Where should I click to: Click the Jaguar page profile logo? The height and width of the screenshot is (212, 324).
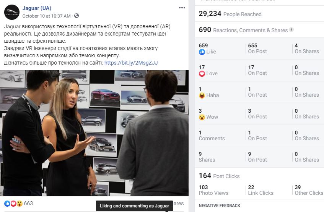point(12,12)
